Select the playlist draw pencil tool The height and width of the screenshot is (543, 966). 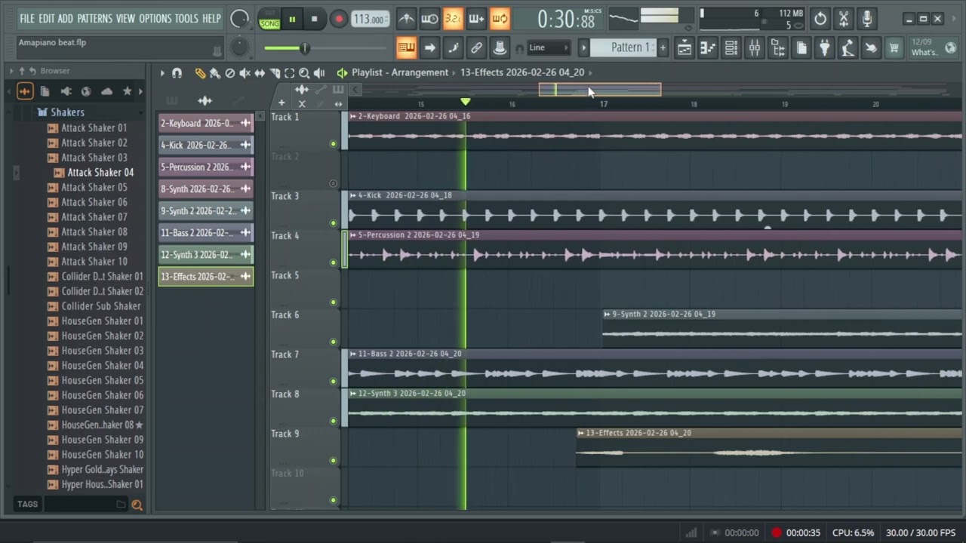click(200, 73)
